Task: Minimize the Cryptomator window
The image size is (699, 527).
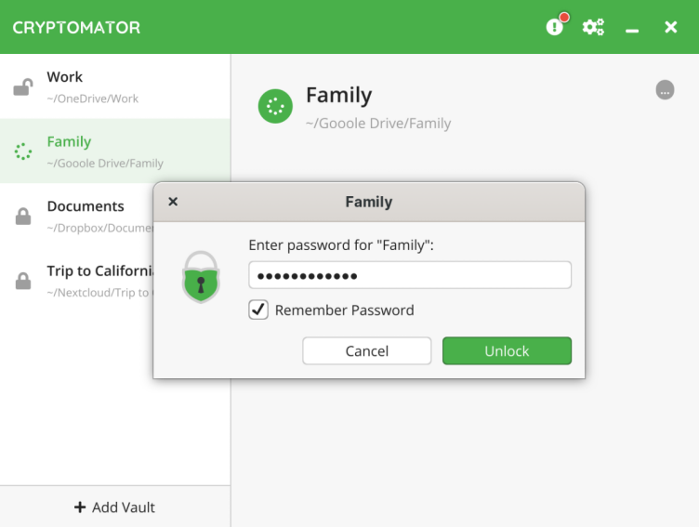Action: pos(632,28)
